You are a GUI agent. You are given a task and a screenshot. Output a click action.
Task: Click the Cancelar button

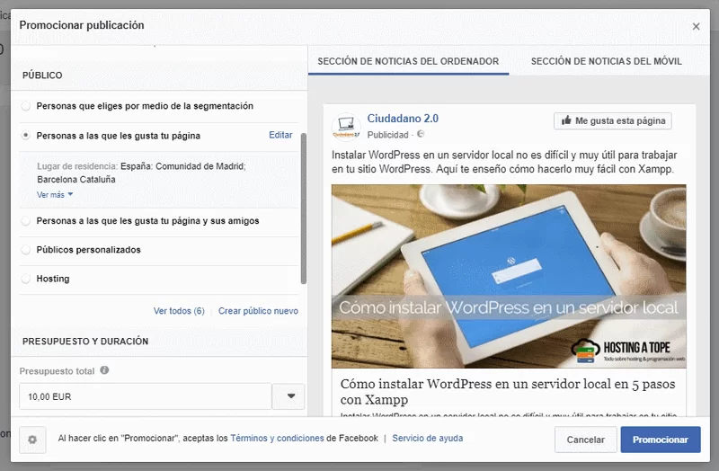(x=586, y=440)
